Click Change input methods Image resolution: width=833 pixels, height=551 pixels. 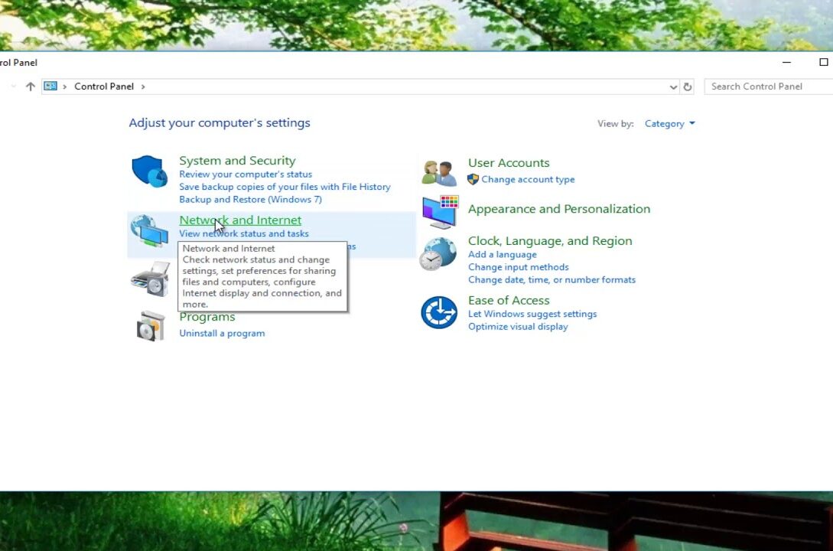pyautogui.click(x=518, y=267)
